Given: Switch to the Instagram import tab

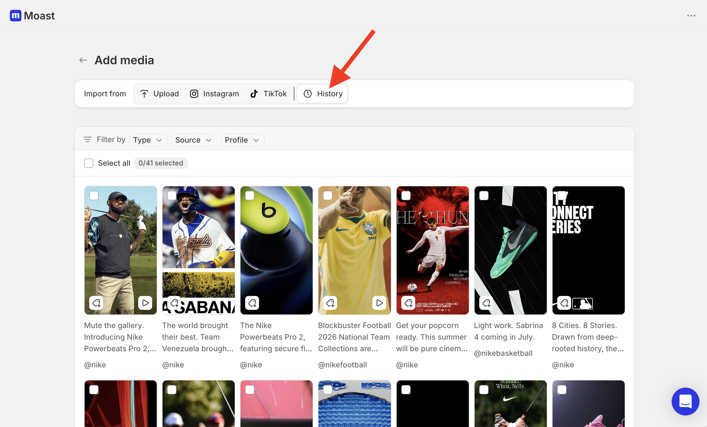Looking at the screenshot, I should [x=214, y=94].
